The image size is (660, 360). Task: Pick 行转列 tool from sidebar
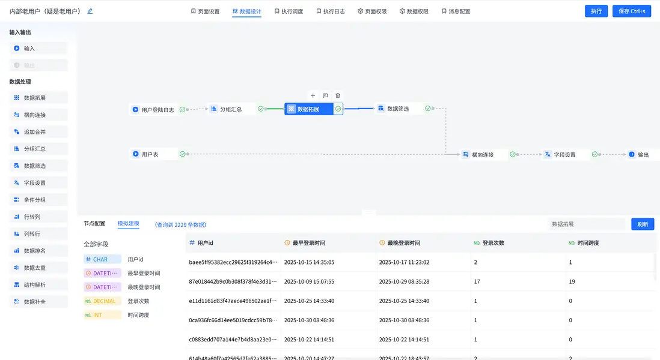point(38,217)
